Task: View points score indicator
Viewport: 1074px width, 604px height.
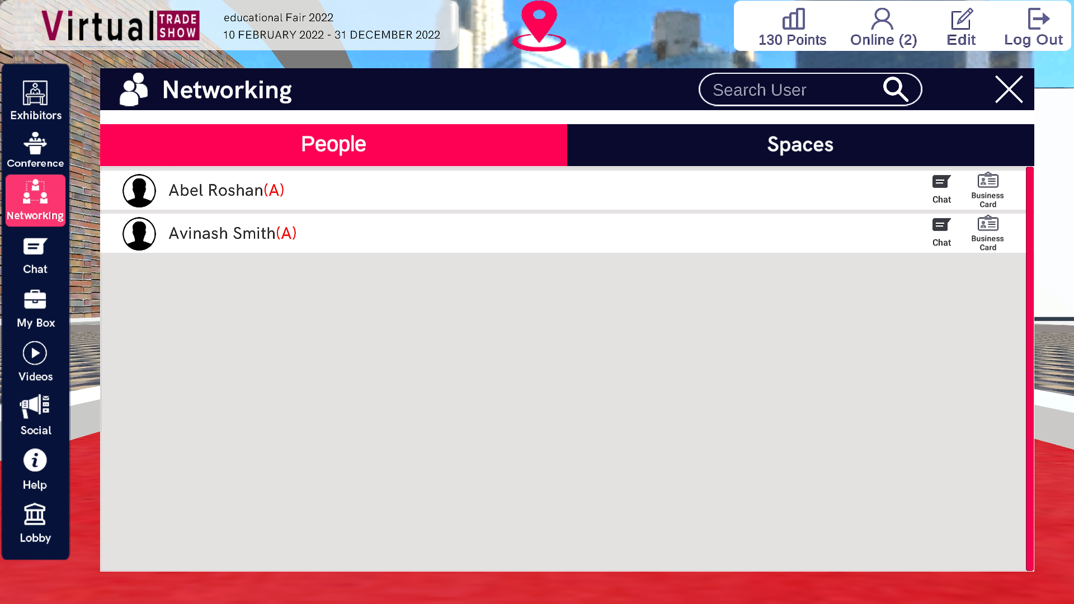Action: click(x=793, y=26)
